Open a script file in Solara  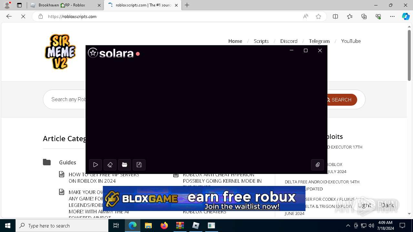point(125,165)
